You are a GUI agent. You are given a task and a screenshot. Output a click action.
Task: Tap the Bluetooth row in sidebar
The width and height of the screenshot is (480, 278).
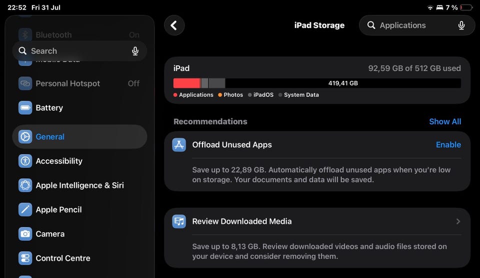coord(79,35)
